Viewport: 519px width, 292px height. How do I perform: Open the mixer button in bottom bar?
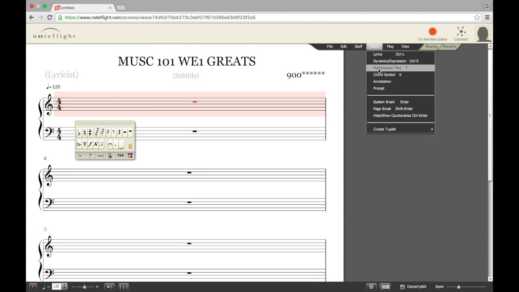(124, 287)
